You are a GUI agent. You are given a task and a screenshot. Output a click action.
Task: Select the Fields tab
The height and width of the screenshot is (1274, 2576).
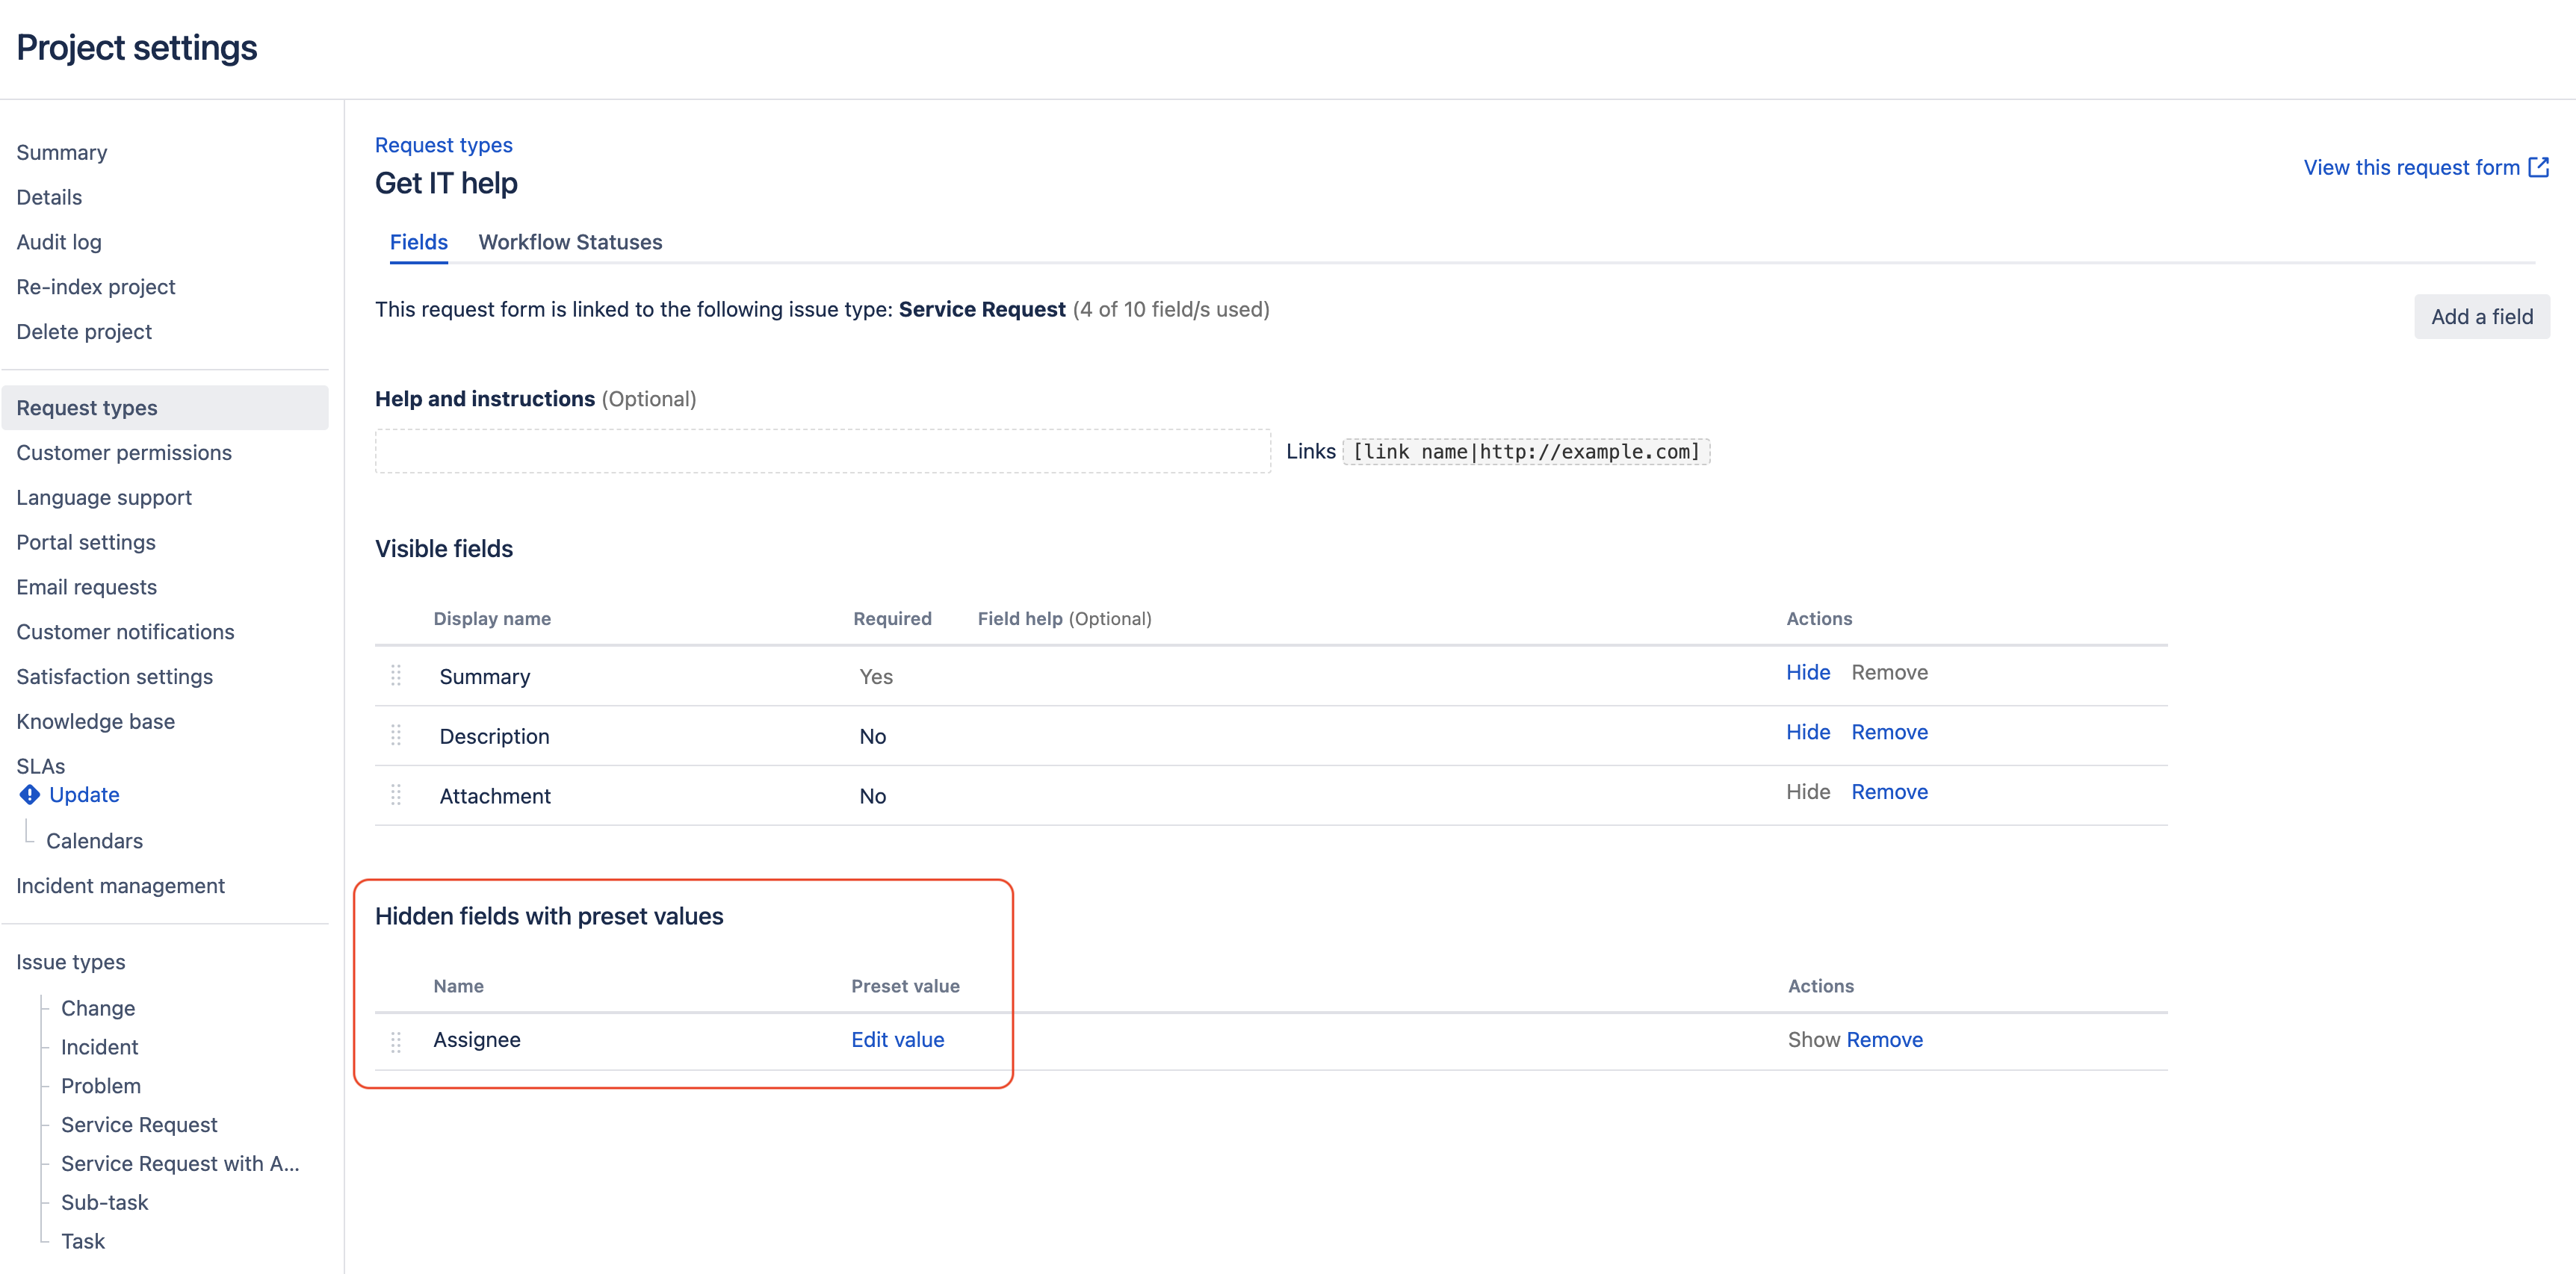(x=418, y=242)
